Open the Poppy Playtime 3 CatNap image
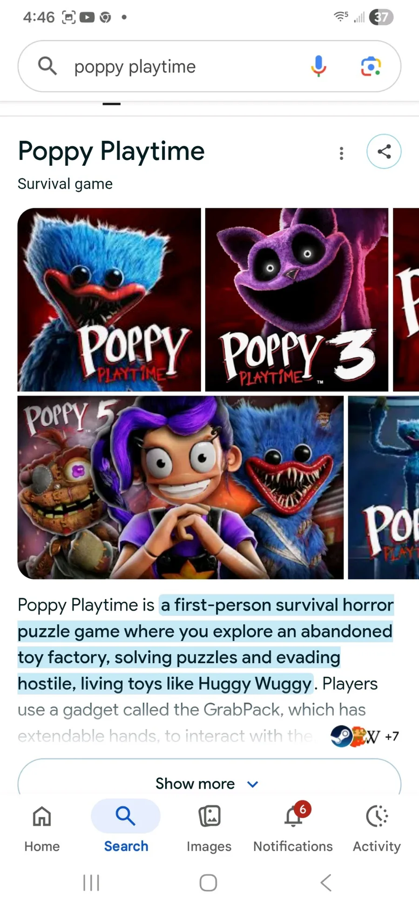Image resolution: width=419 pixels, height=908 pixels. [297, 300]
